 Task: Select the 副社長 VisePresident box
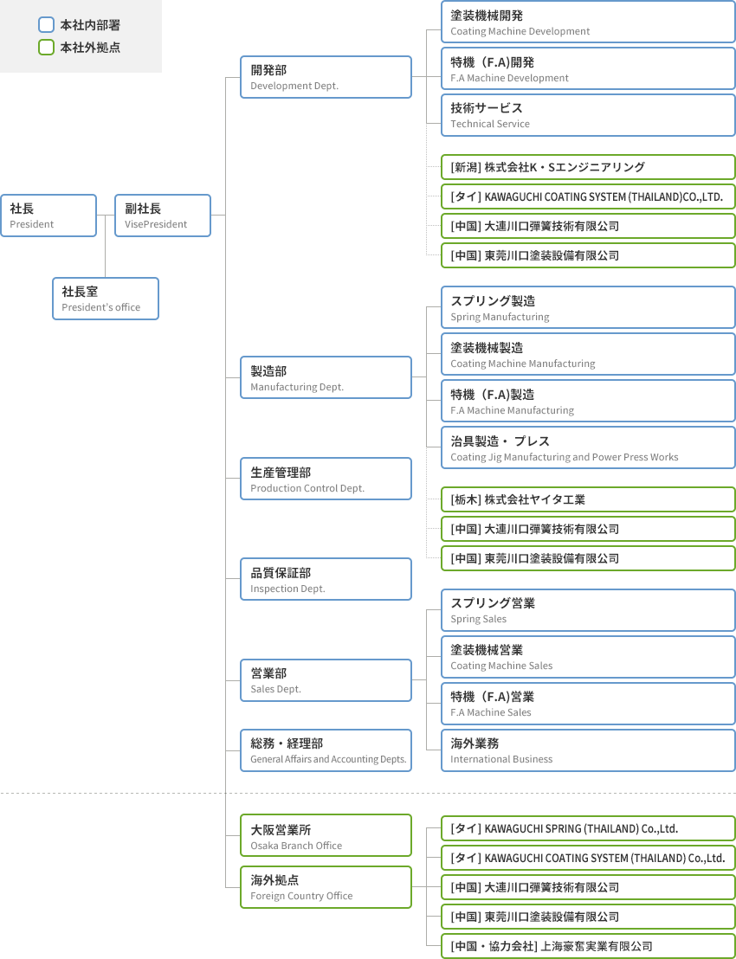click(x=163, y=216)
